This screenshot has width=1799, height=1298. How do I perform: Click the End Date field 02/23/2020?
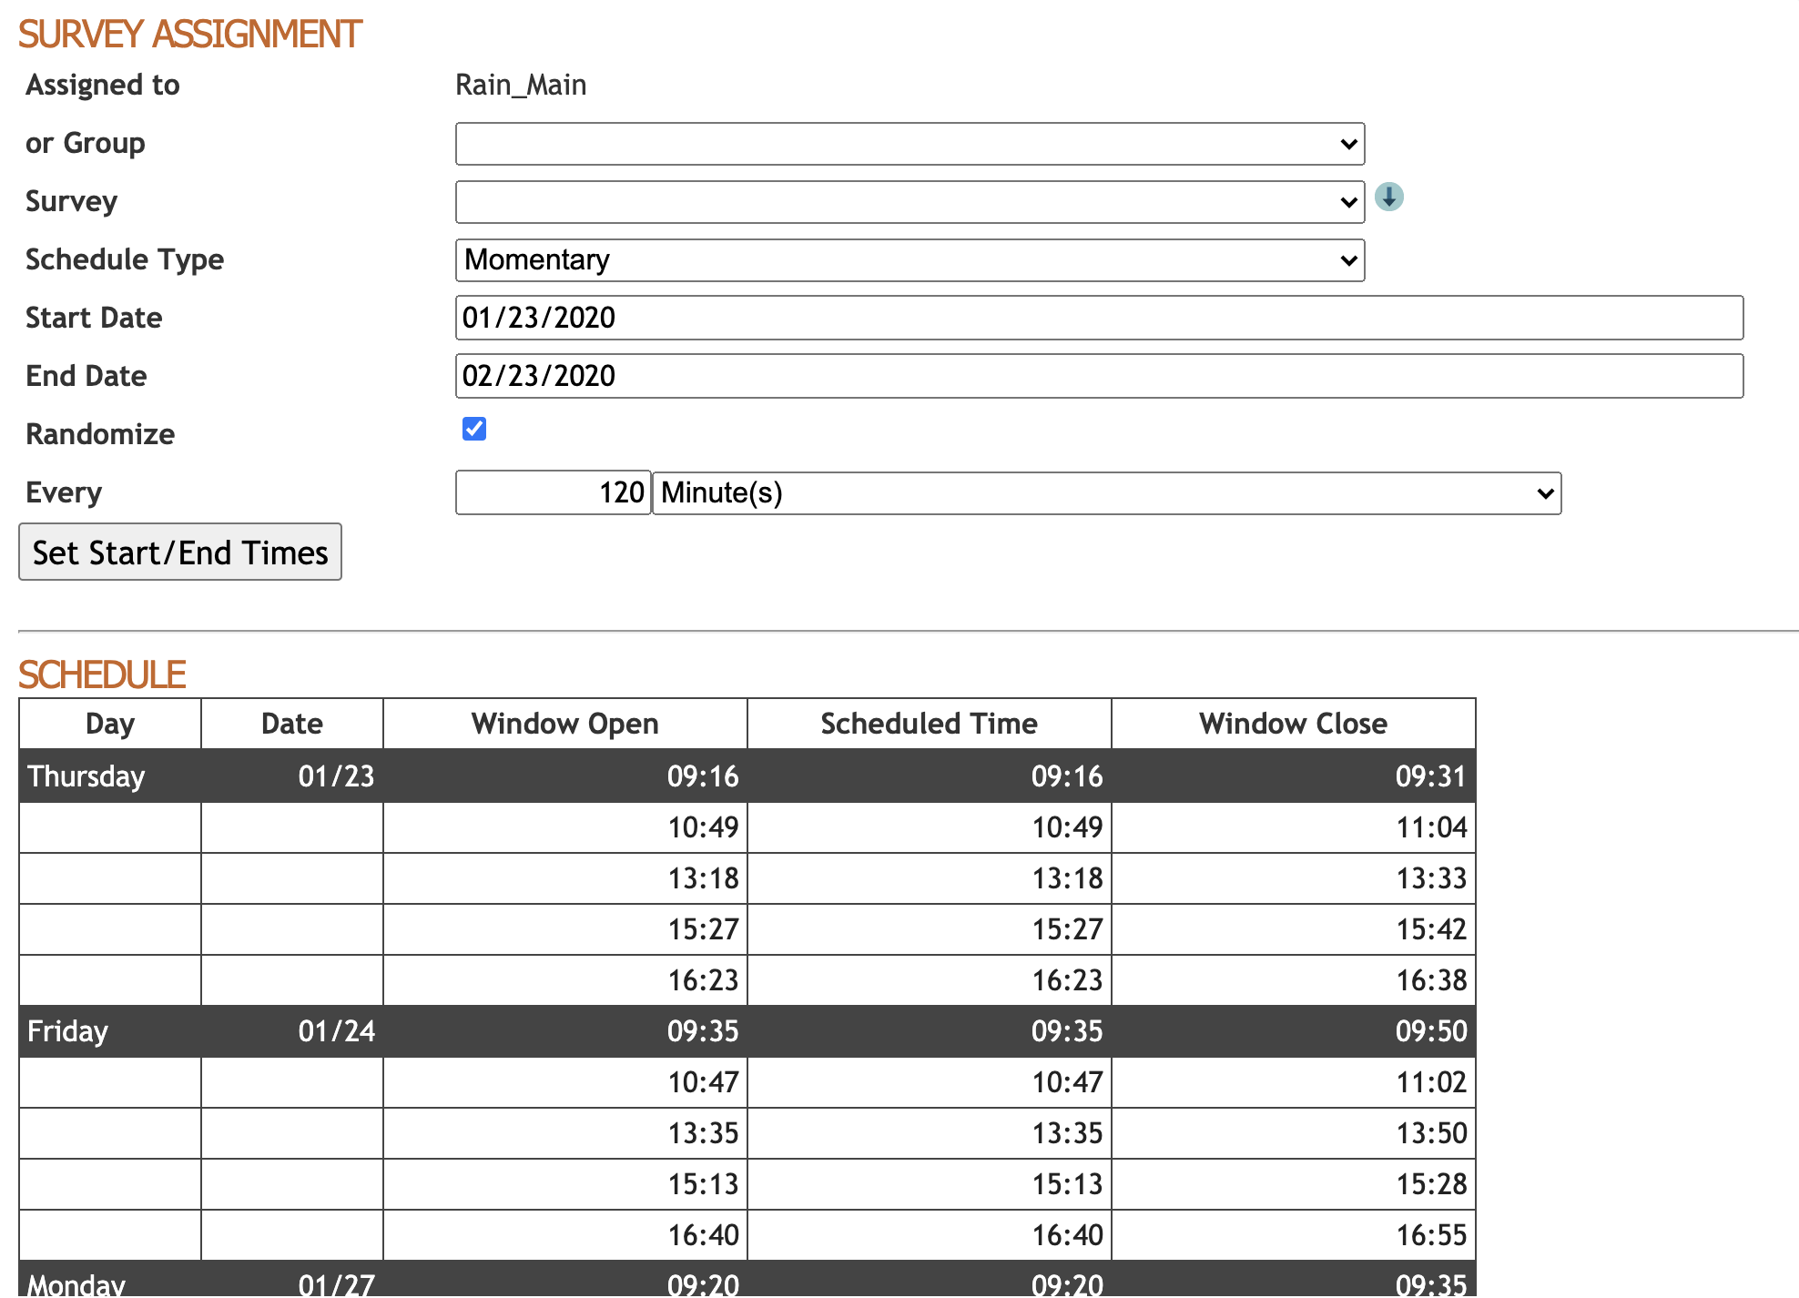(x=1098, y=376)
